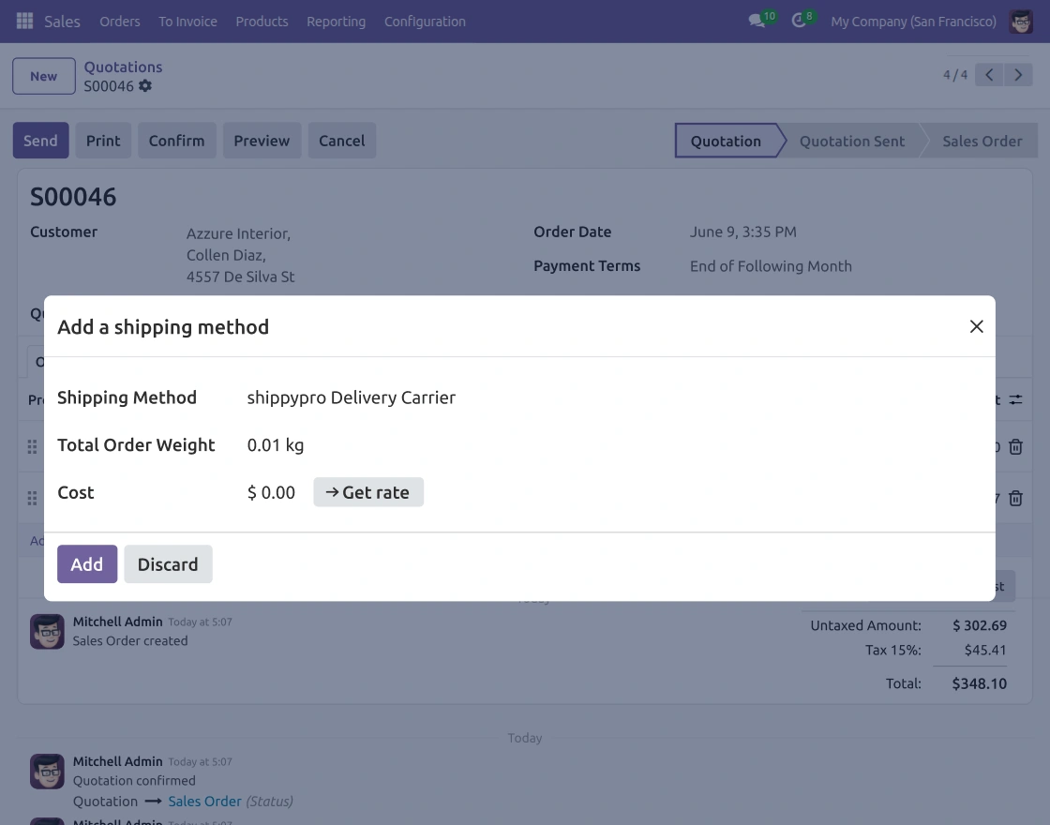Open the Reporting menu

337,22
